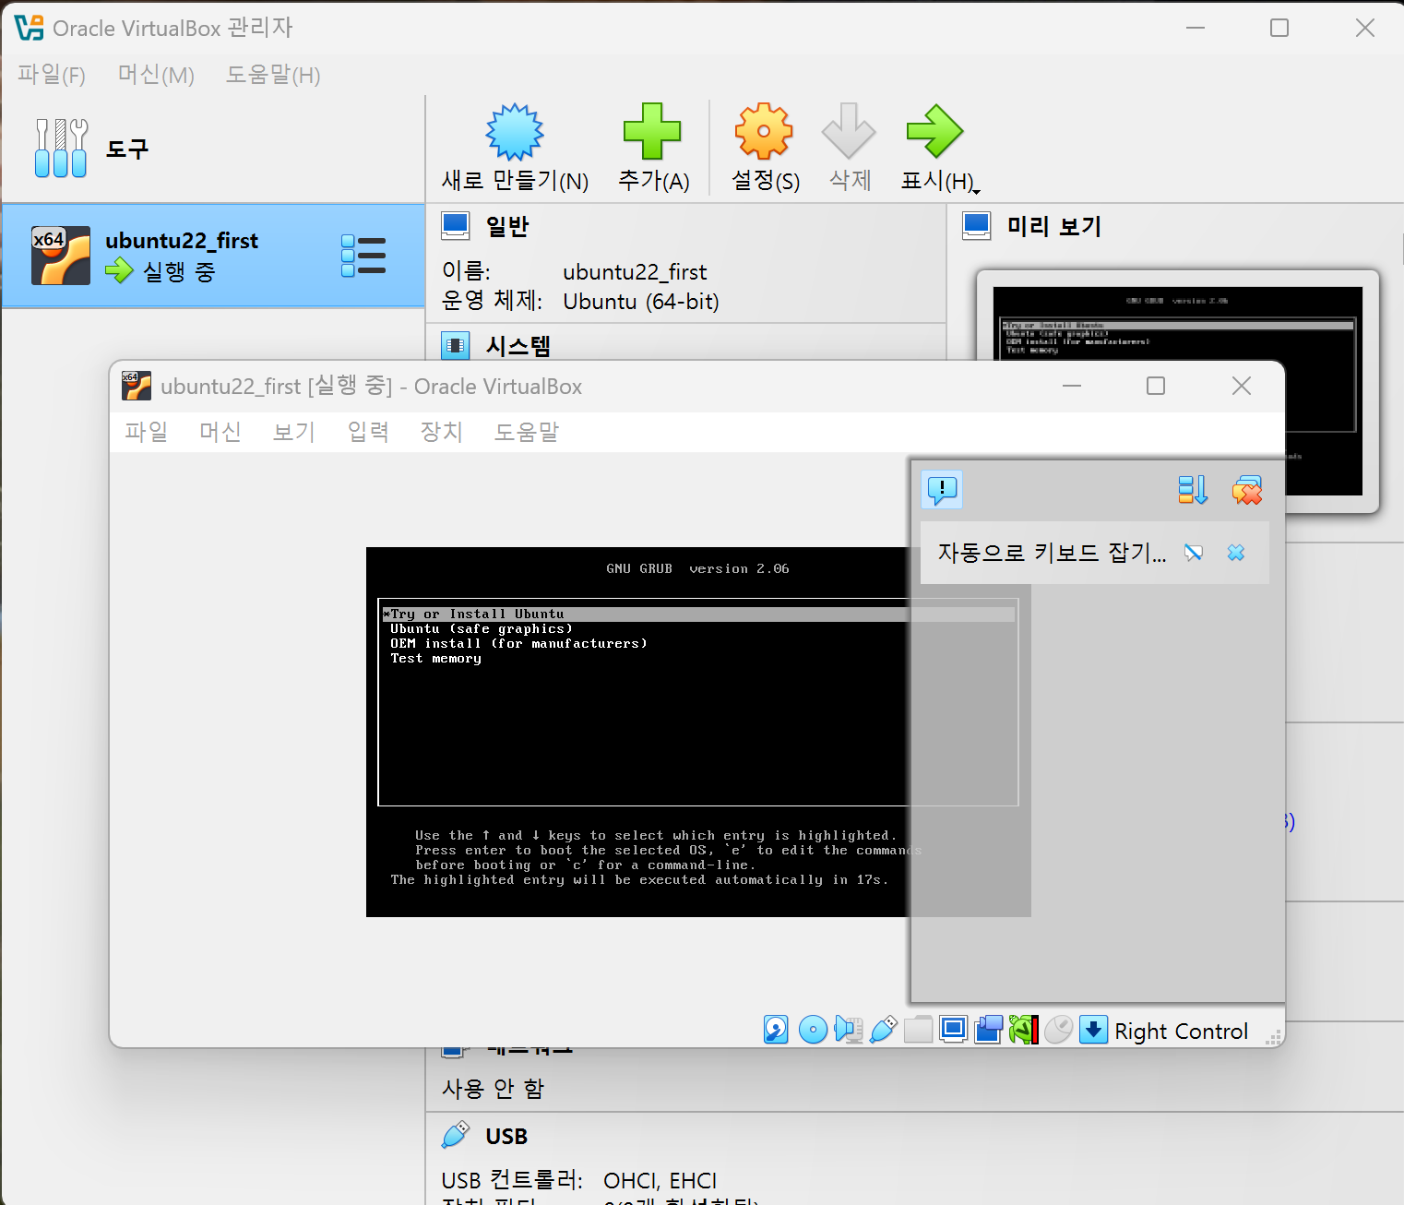Open 장치 menu in the VM window
Image resolution: width=1404 pixels, height=1205 pixels.
coord(441,432)
